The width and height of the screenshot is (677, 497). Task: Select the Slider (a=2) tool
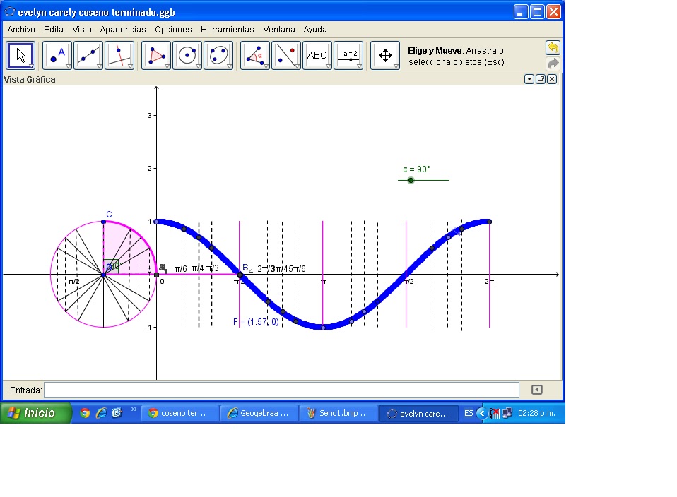pos(348,55)
